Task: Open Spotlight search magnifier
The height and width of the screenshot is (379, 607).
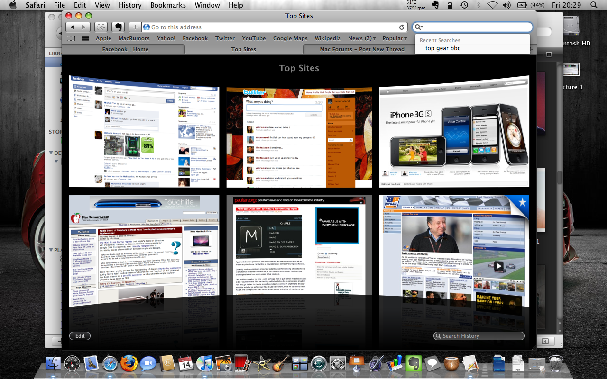Action: coord(594,5)
